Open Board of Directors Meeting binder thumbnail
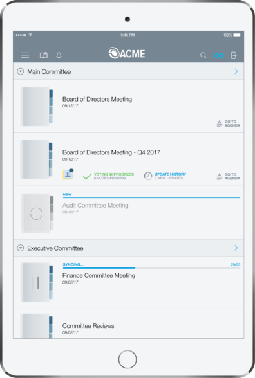 click(x=37, y=106)
